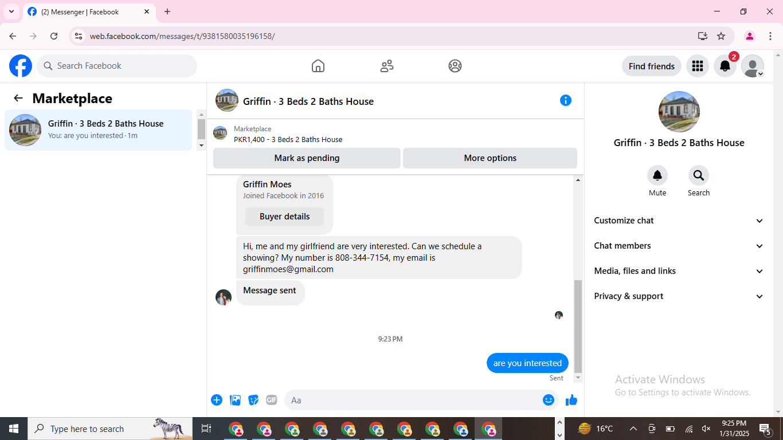Expand the Customize chat section
This screenshot has height=440, width=783.
[x=679, y=221]
